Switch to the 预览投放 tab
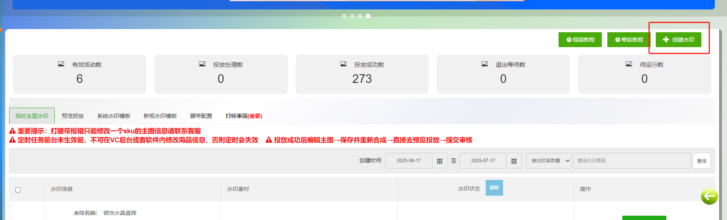 tap(73, 116)
